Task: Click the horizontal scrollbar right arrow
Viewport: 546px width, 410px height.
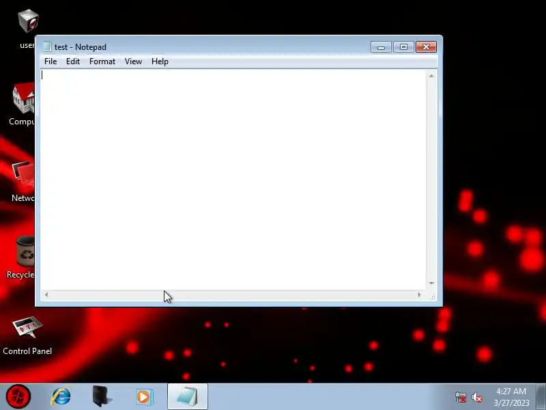Action: click(x=420, y=295)
